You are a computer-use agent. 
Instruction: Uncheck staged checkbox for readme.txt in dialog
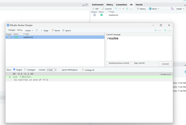[x=9, y=37]
